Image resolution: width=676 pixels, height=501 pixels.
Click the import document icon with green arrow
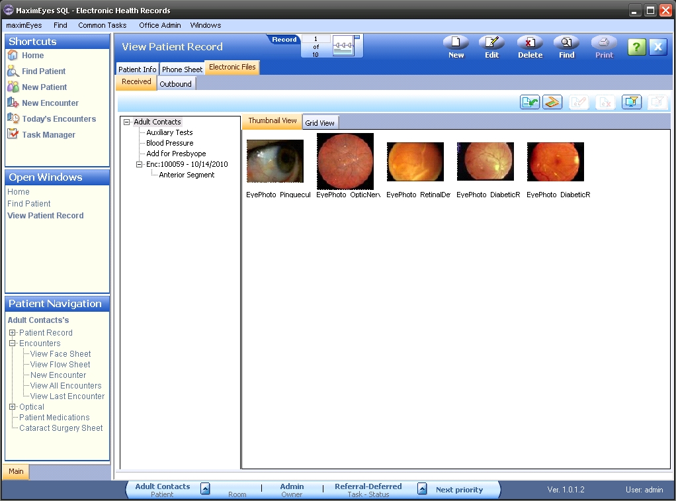pos(529,103)
